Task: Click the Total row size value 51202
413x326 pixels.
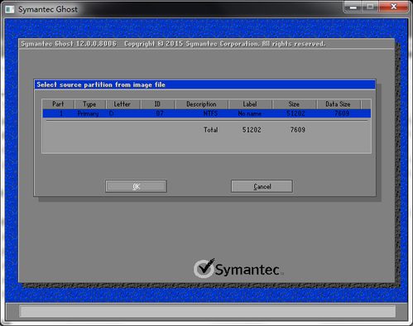Action: pos(252,130)
